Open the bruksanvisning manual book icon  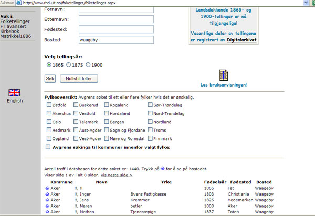pos(224,75)
